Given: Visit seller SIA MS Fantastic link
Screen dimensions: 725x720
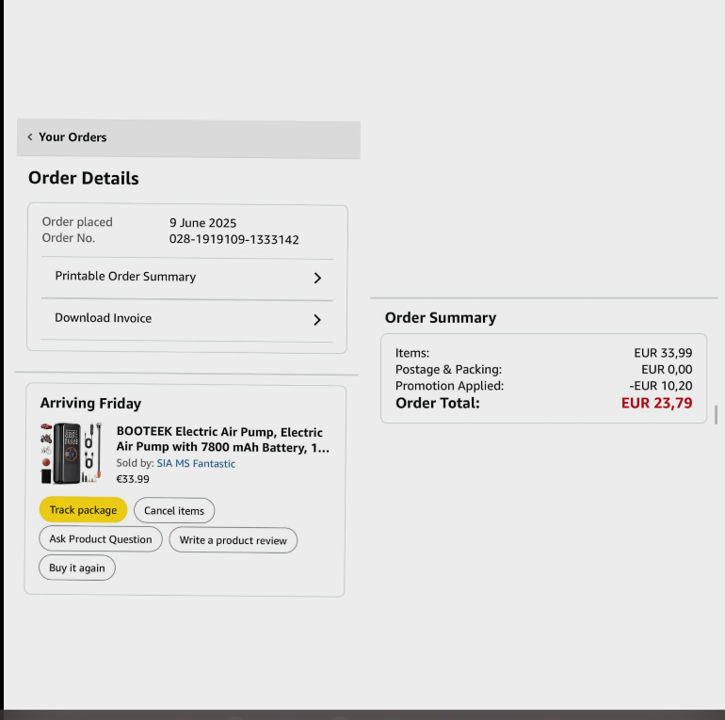Looking at the screenshot, I should click(x=196, y=463).
